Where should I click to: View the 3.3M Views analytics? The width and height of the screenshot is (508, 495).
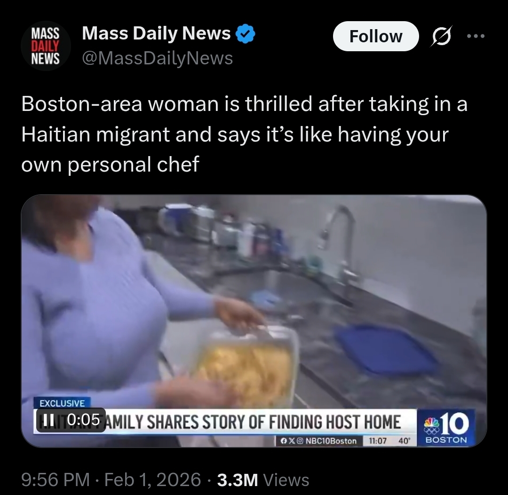263,479
